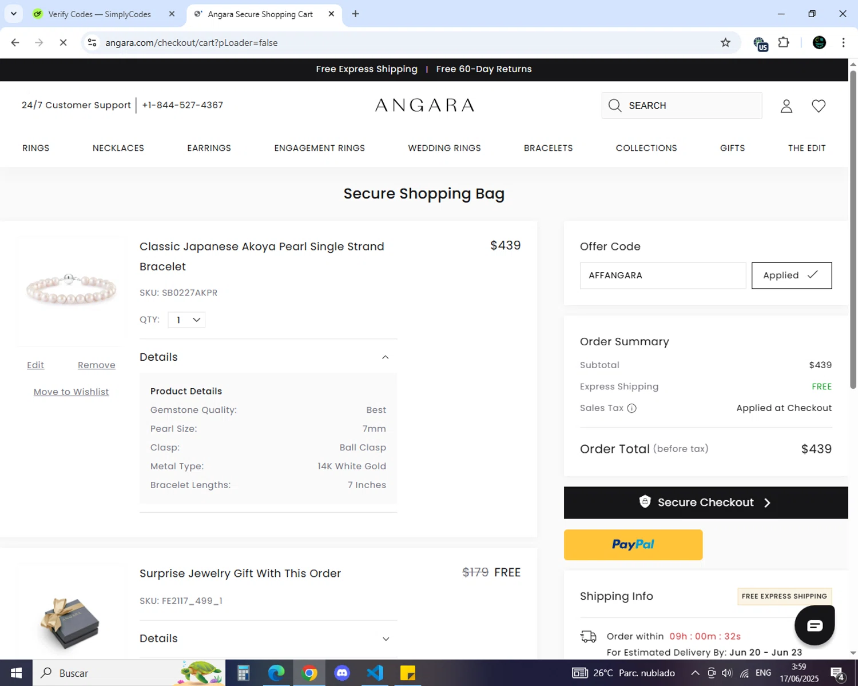The width and height of the screenshot is (858, 686).
Task: Open the notification center icon
Action: pos(837,673)
